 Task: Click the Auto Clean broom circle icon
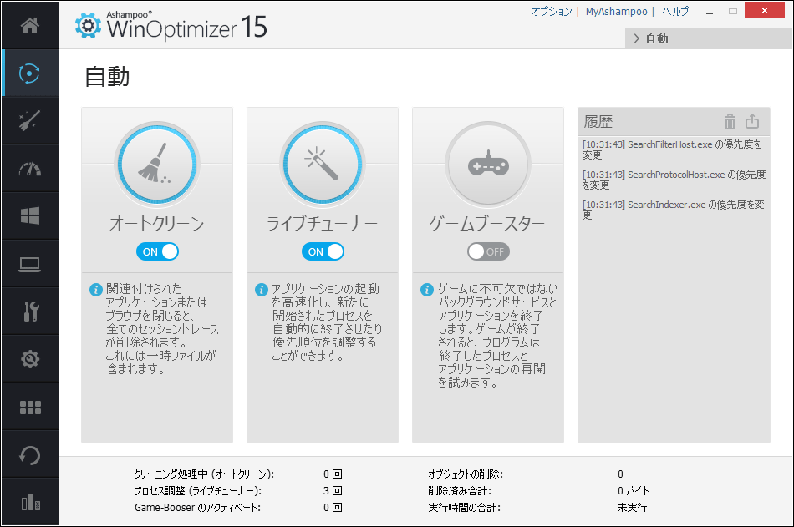coord(157,165)
